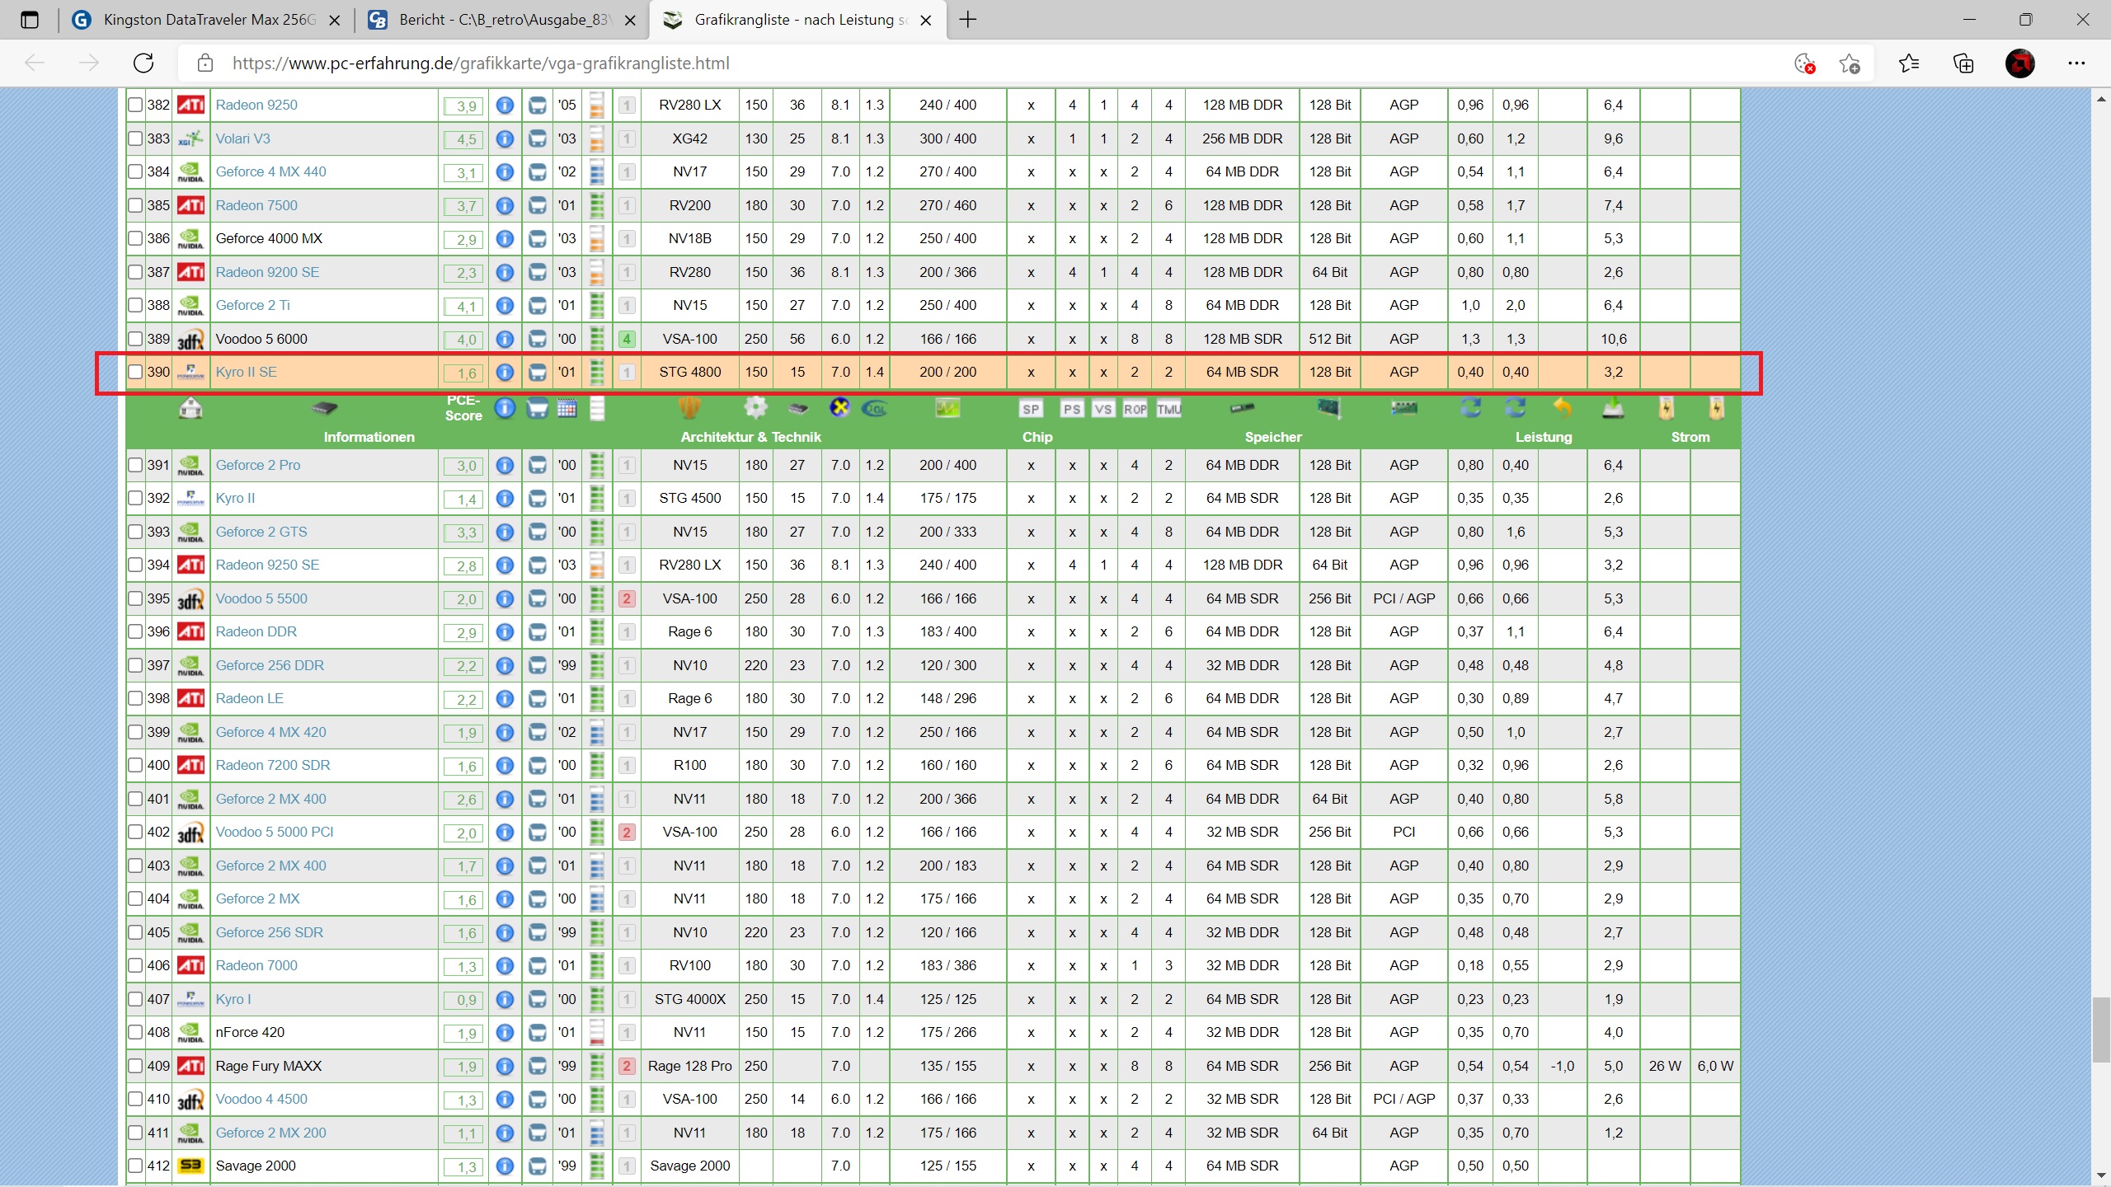Click the home icon in green header row

click(x=190, y=408)
